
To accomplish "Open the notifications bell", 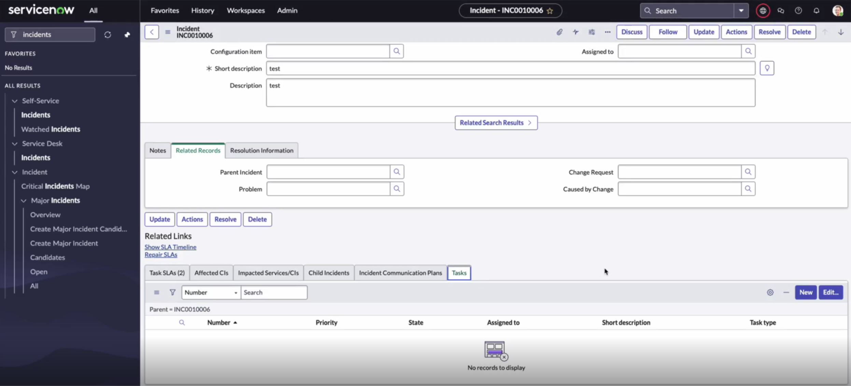I will (816, 11).
